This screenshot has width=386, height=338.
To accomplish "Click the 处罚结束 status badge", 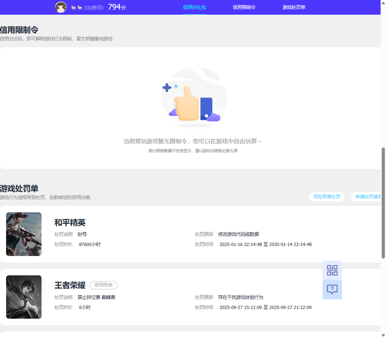I will point(103,285).
